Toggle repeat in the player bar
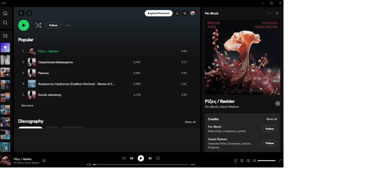 [158, 159]
